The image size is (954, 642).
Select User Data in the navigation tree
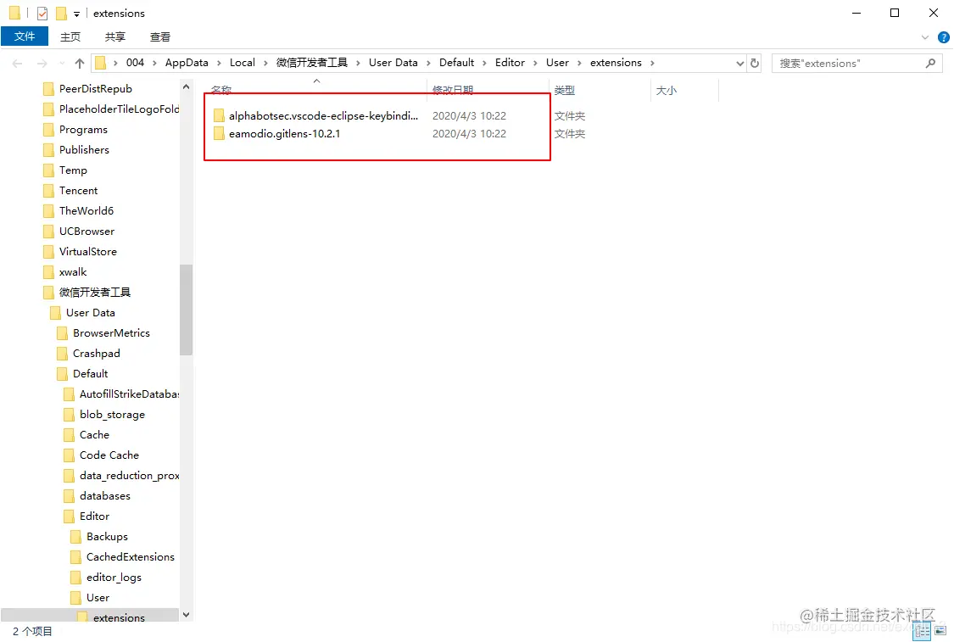tap(91, 313)
